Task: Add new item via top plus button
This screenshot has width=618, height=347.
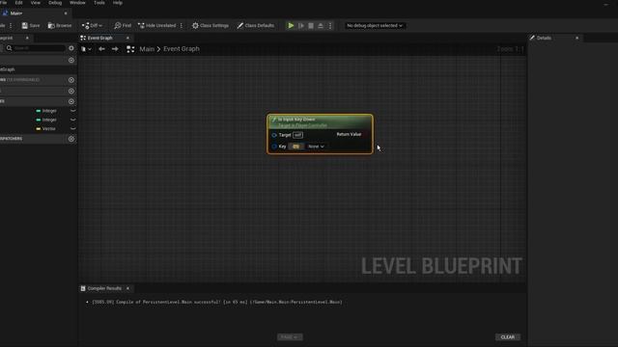Action: pyautogui.click(x=71, y=60)
